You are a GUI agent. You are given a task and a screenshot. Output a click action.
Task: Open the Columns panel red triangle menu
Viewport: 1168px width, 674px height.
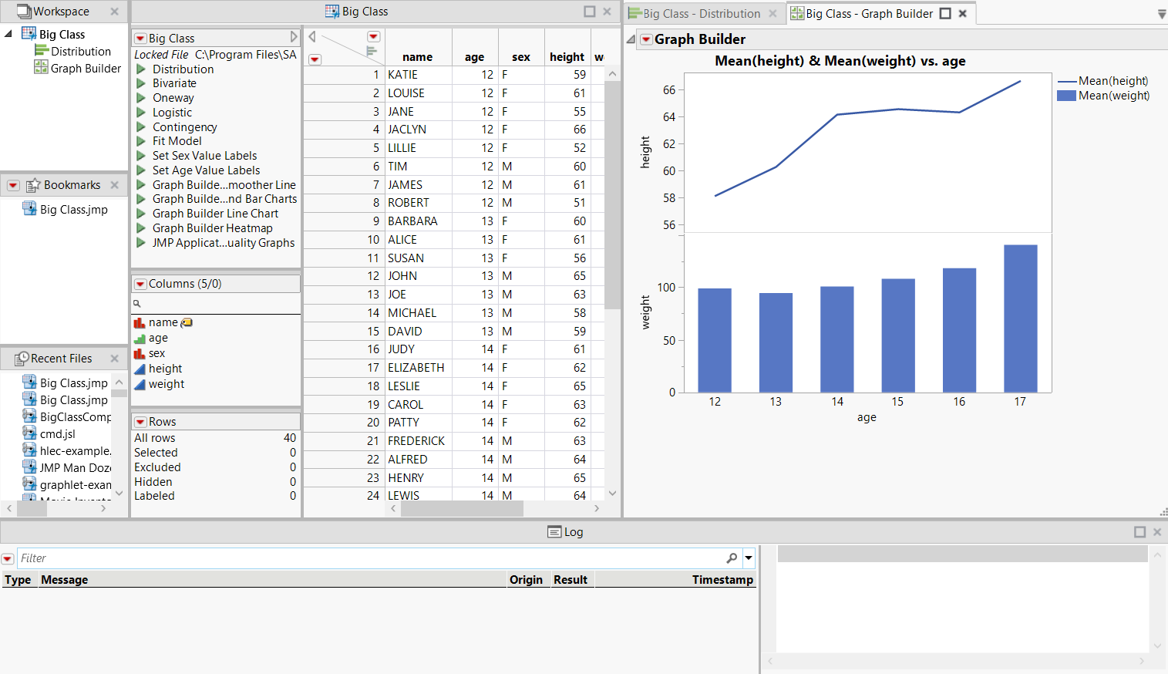(x=140, y=284)
